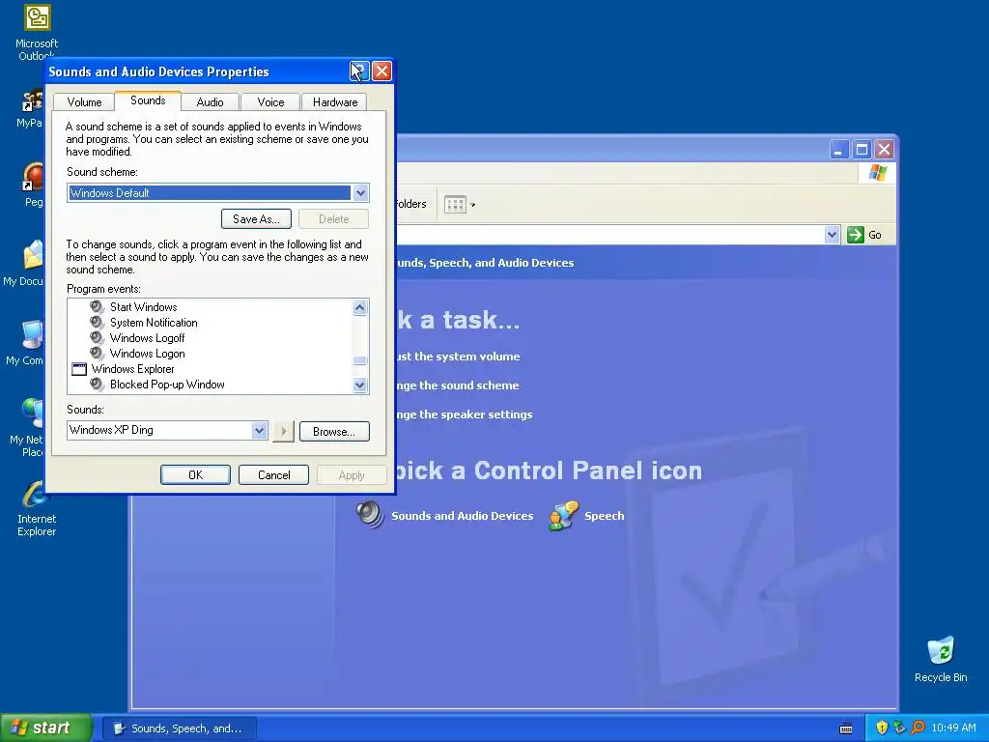Click the speaker icon beside System Notification
Image resolution: width=989 pixels, height=742 pixels.
(97, 323)
